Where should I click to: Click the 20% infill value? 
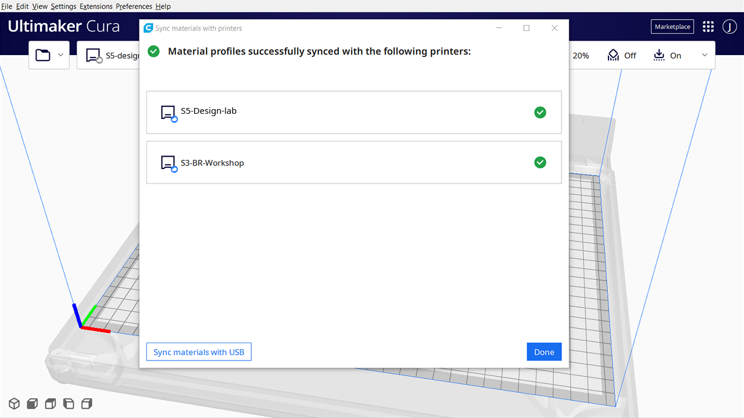(581, 56)
